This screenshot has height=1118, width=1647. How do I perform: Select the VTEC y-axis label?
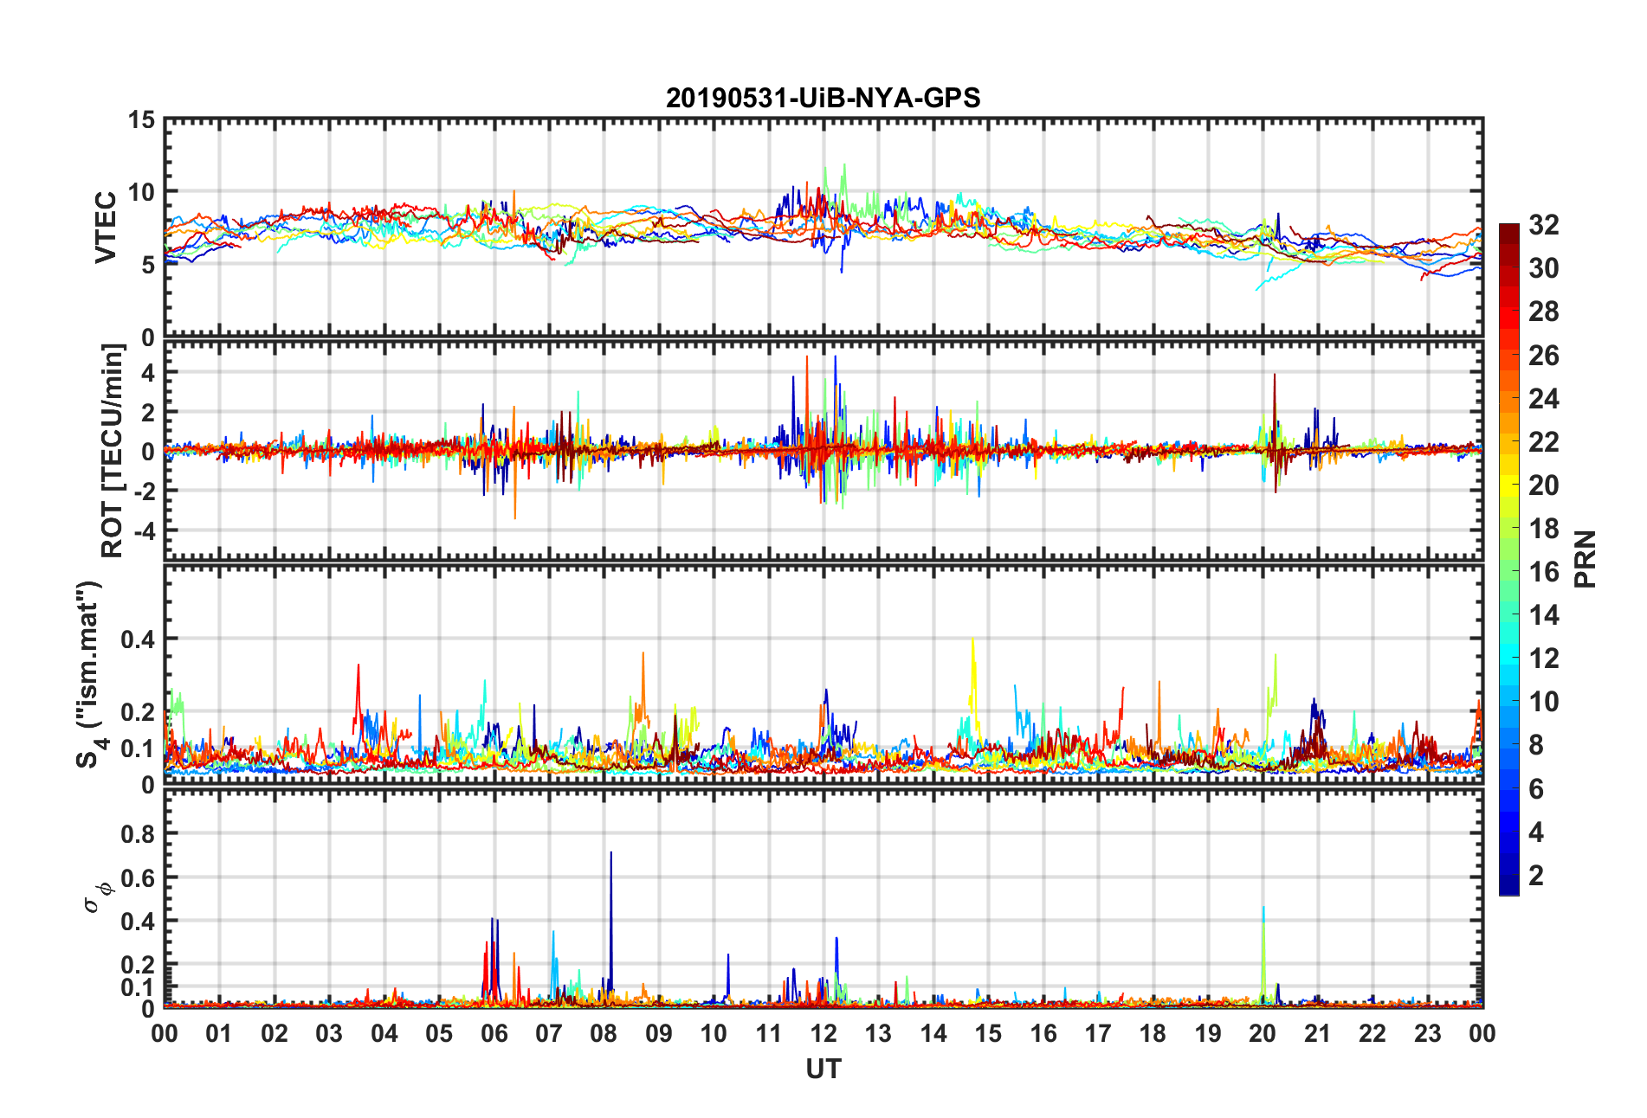pyautogui.click(x=106, y=228)
